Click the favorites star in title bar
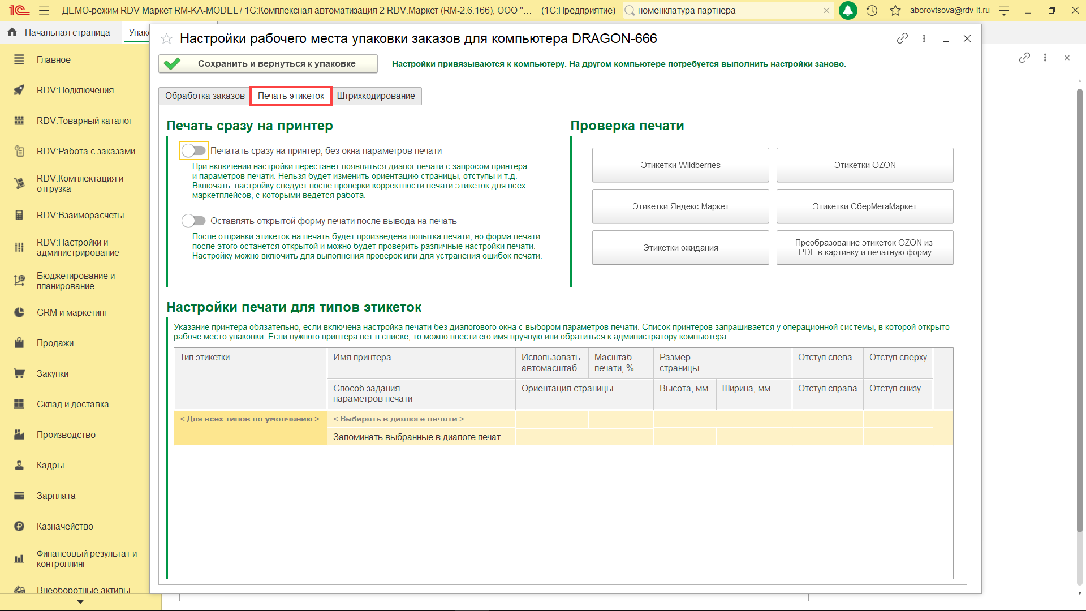Image resolution: width=1086 pixels, height=611 pixels. (895, 11)
